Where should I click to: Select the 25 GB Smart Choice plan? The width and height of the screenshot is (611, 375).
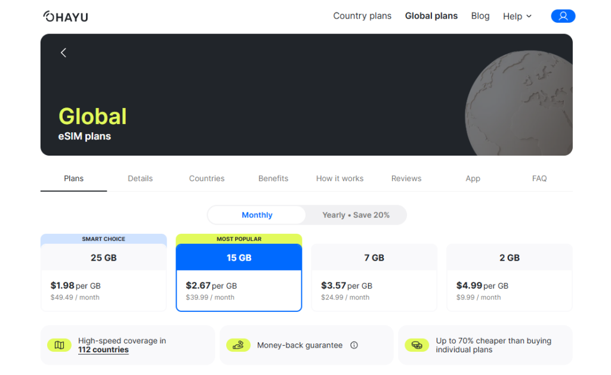click(x=103, y=277)
